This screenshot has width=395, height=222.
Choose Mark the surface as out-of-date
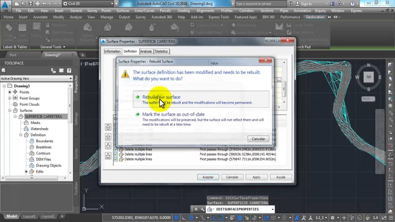(201, 119)
